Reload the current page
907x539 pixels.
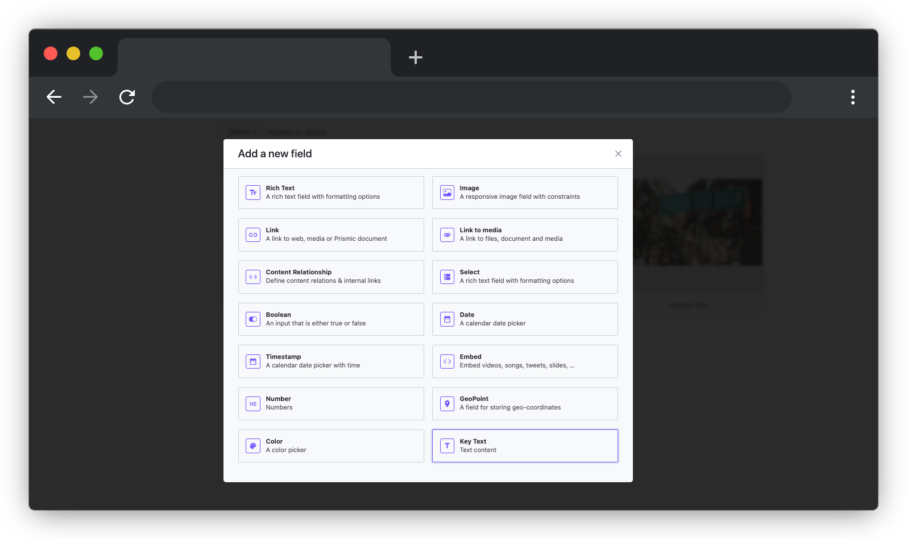[x=127, y=97]
